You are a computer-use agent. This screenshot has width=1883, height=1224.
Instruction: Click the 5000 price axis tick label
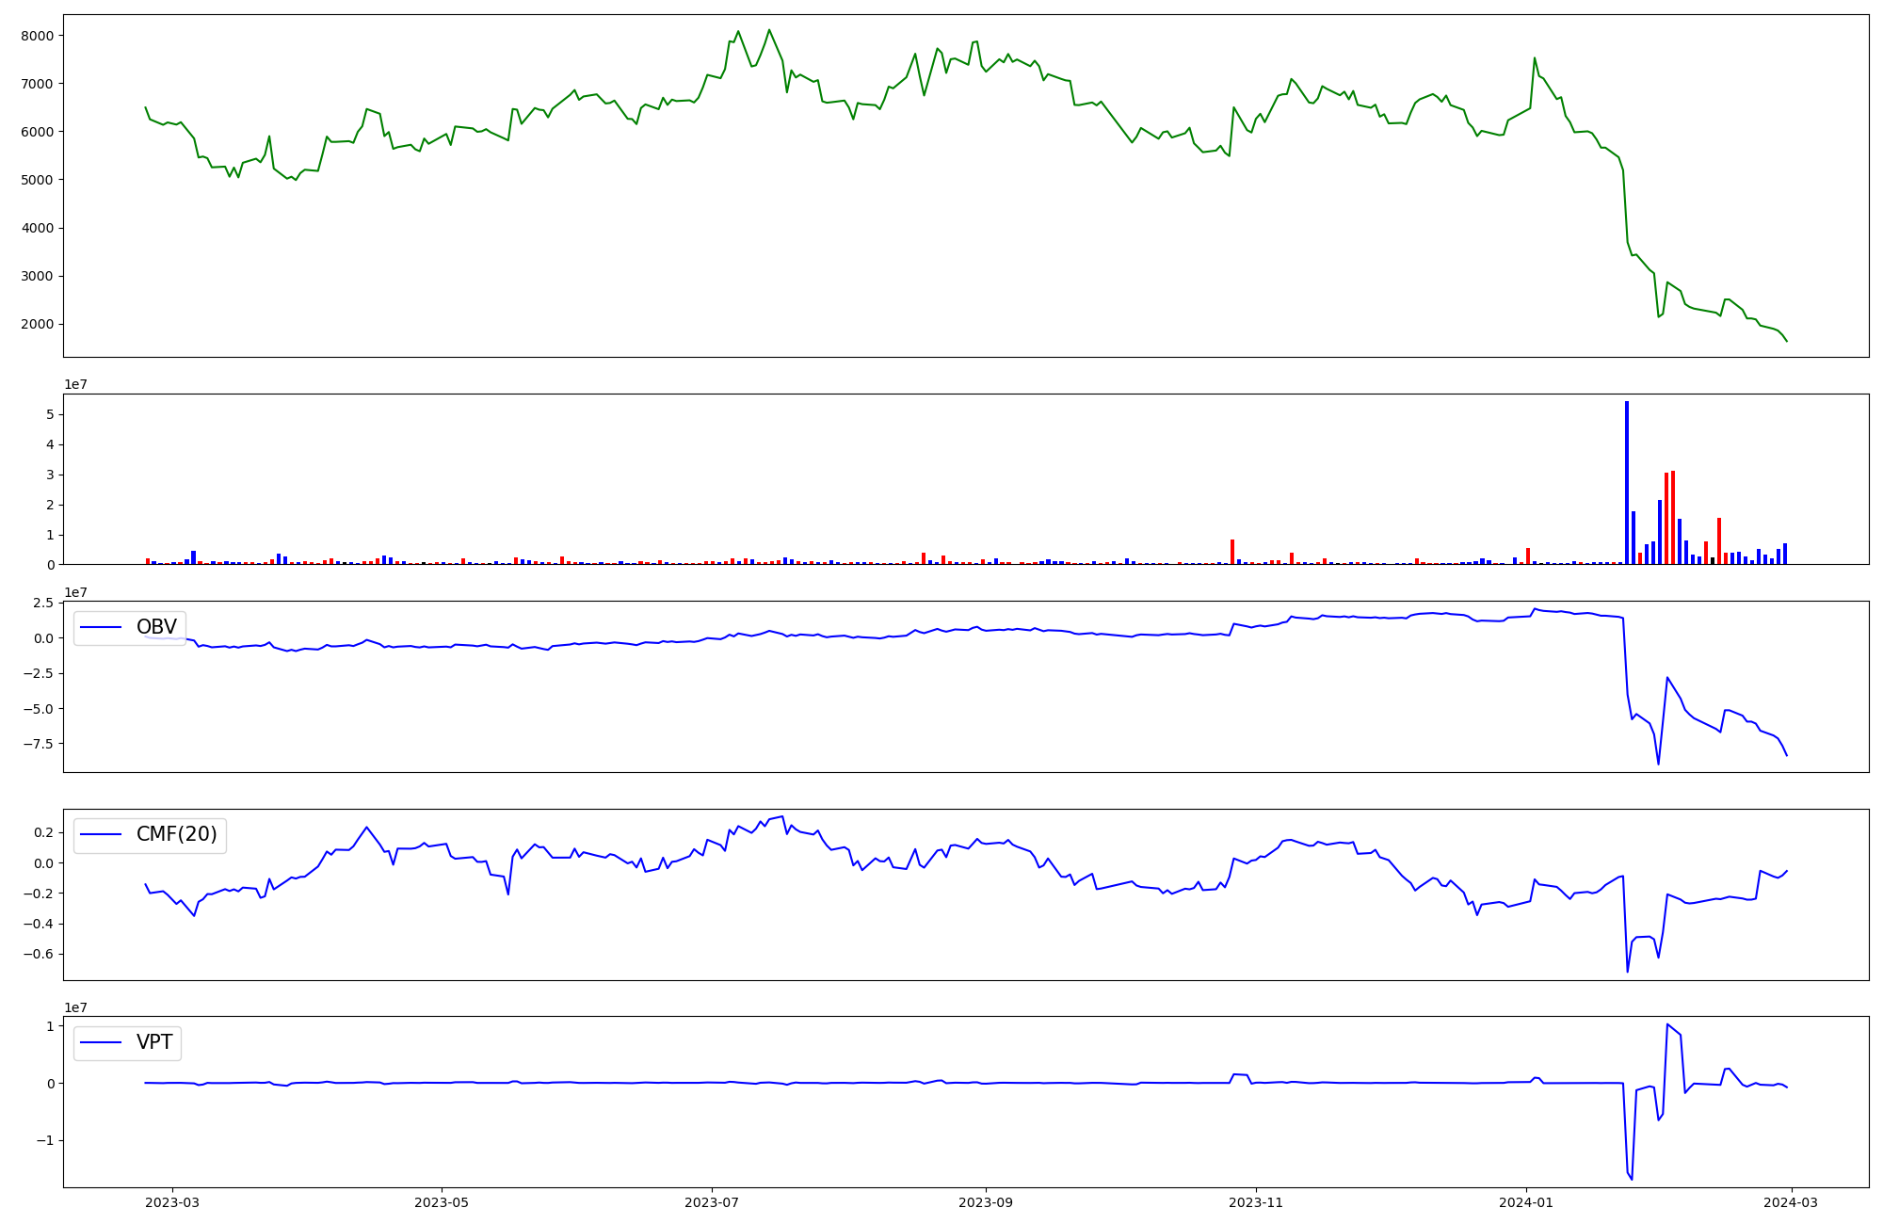39,180
